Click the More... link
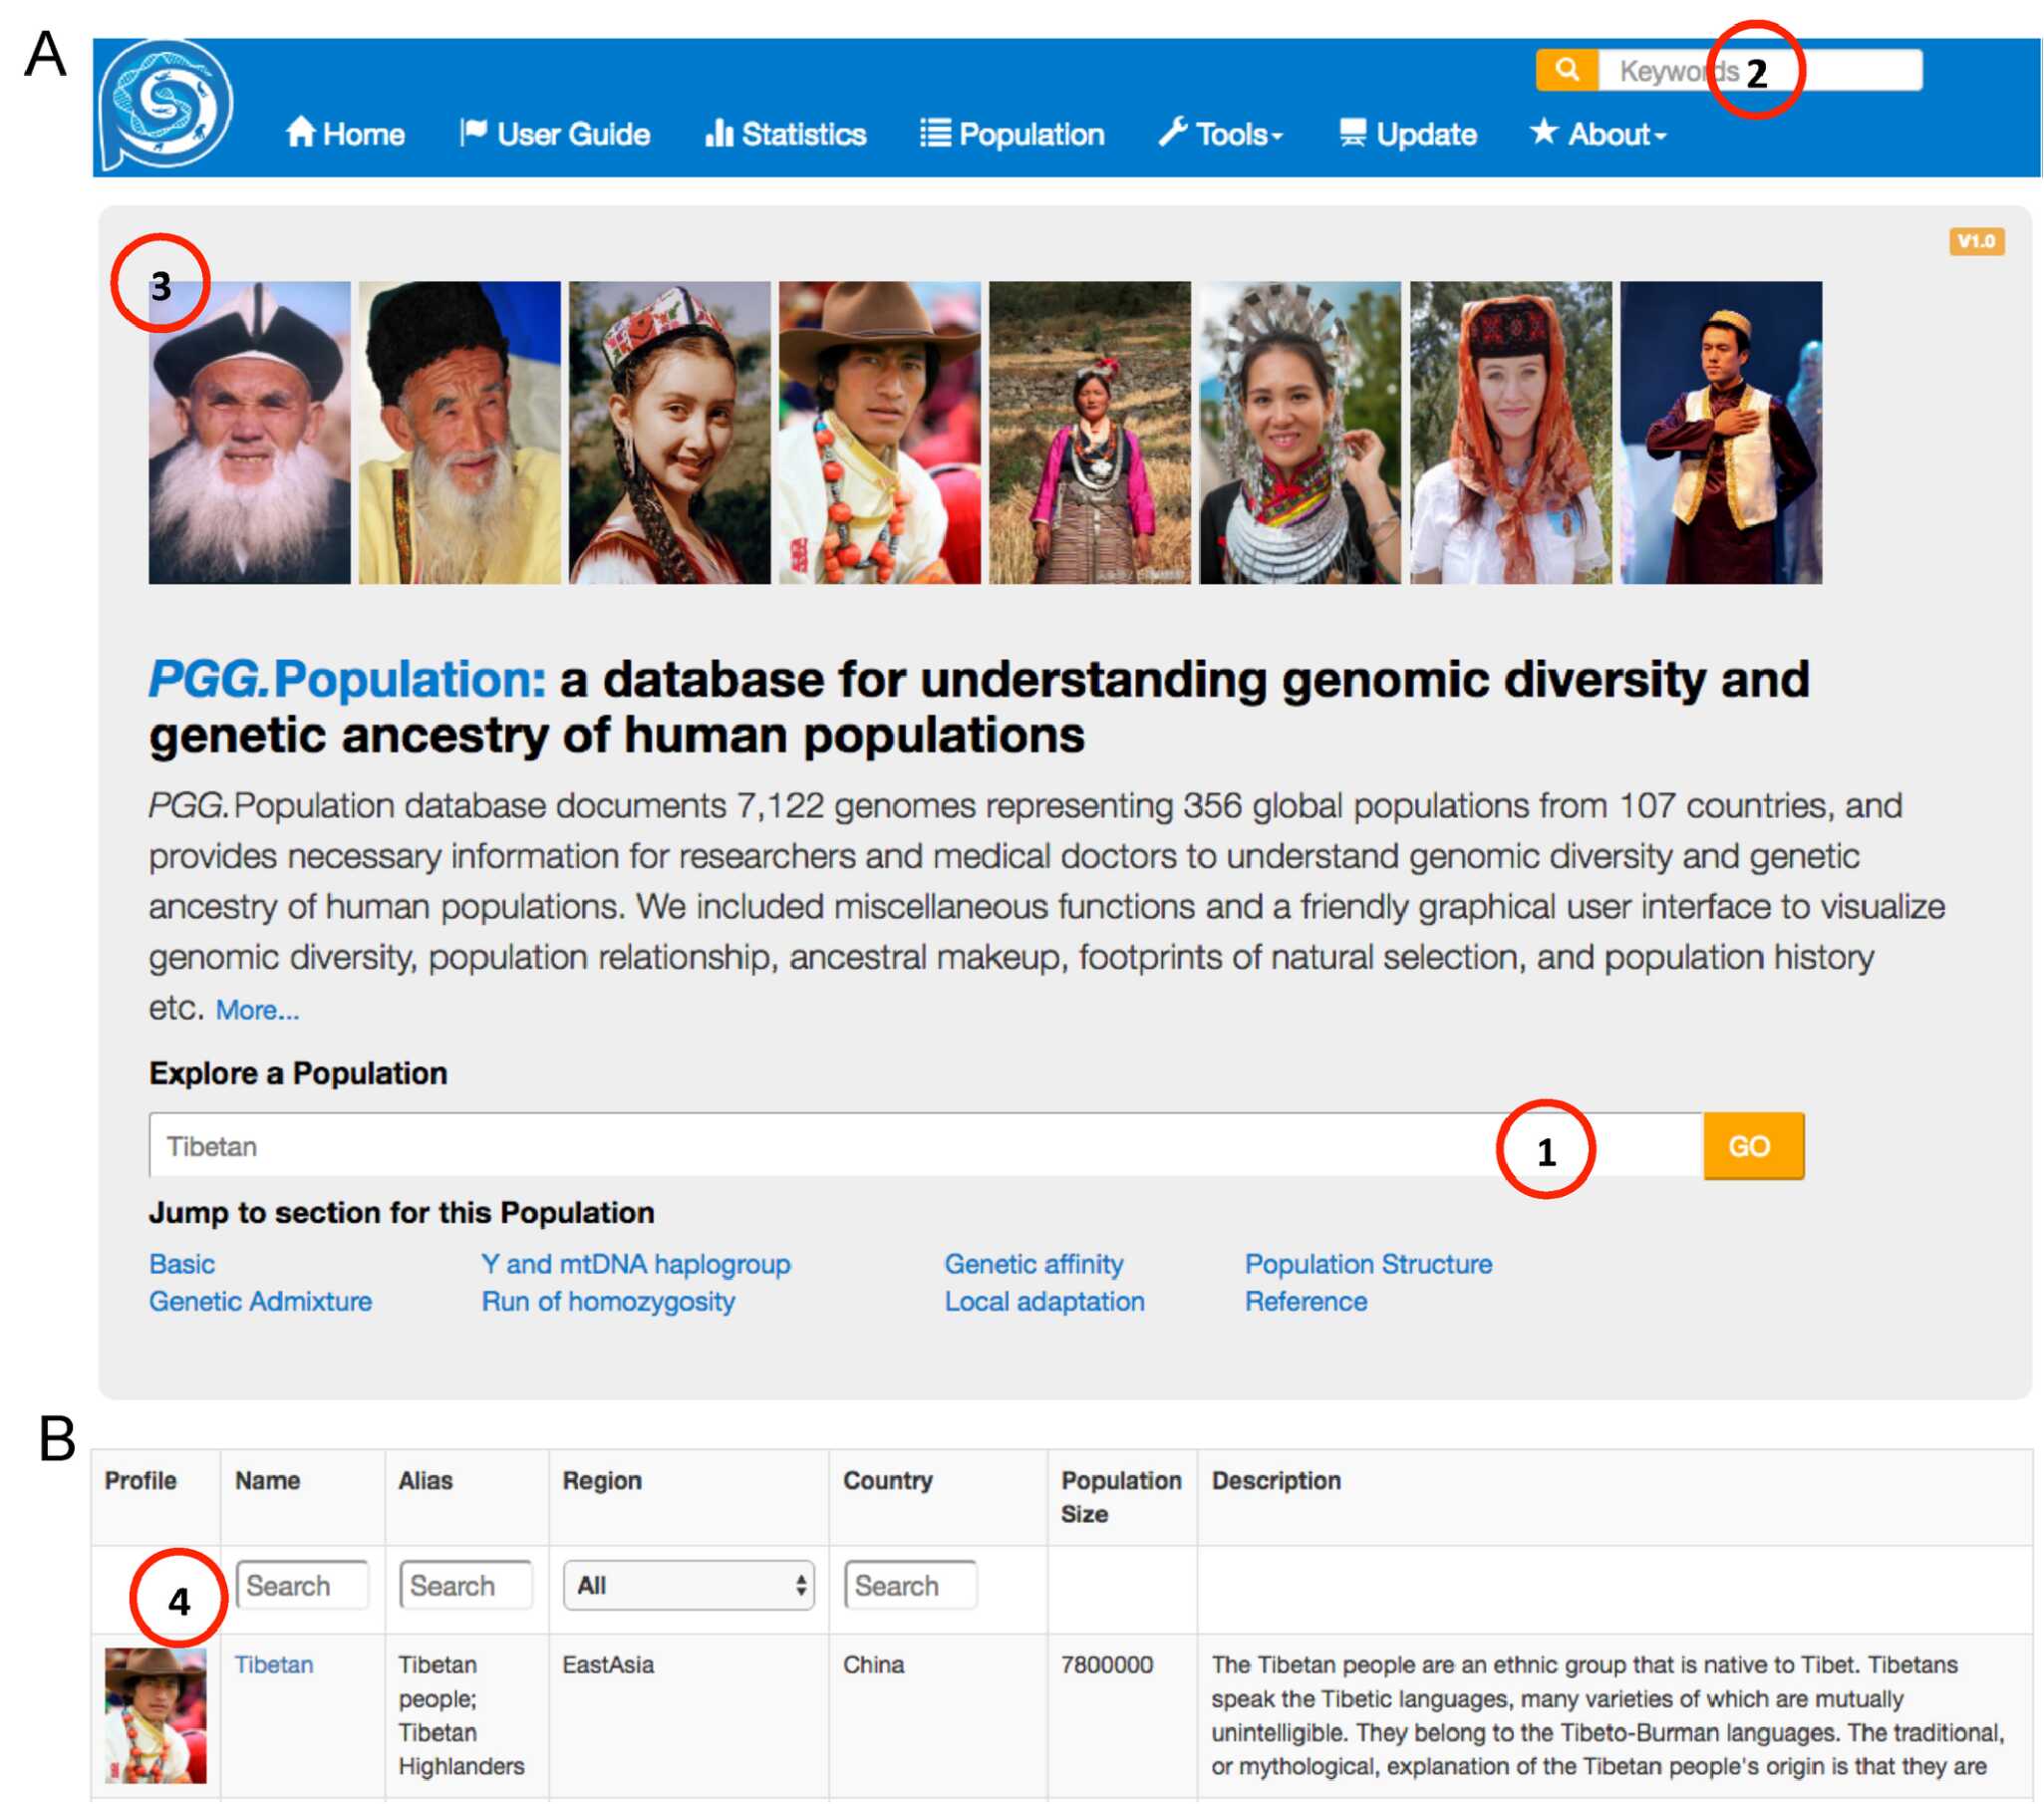This screenshot has height=1804, width=2044. point(257,1011)
